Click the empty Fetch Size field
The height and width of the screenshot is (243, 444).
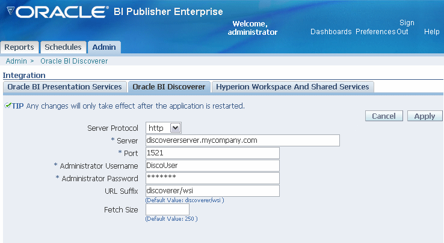(x=167, y=209)
